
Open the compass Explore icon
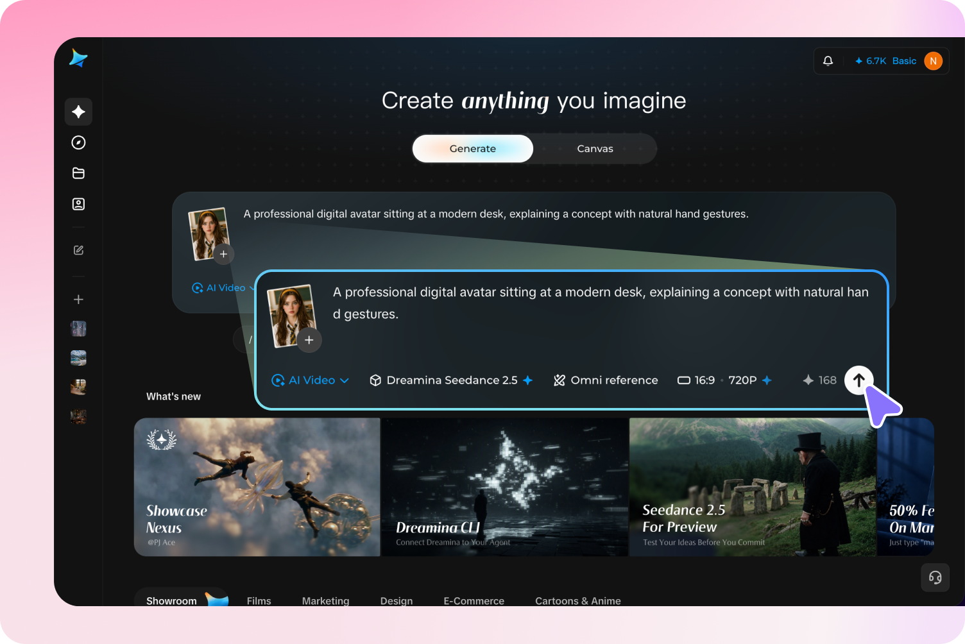(x=78, y=142)
